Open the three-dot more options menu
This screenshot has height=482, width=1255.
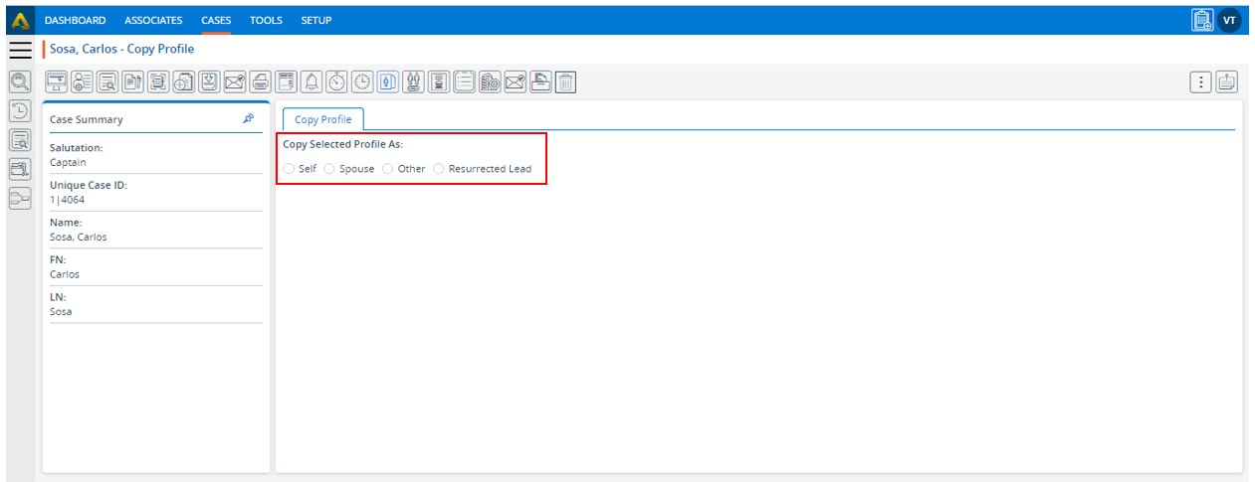pos(1201,82)
